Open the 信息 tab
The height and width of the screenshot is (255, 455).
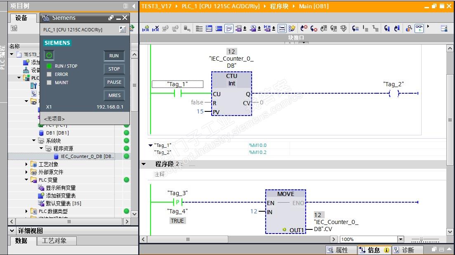(x=374, y=250)
